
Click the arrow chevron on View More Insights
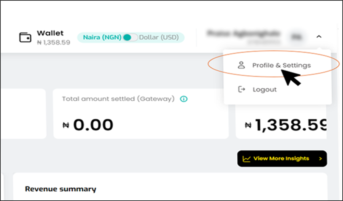[320, 159]
